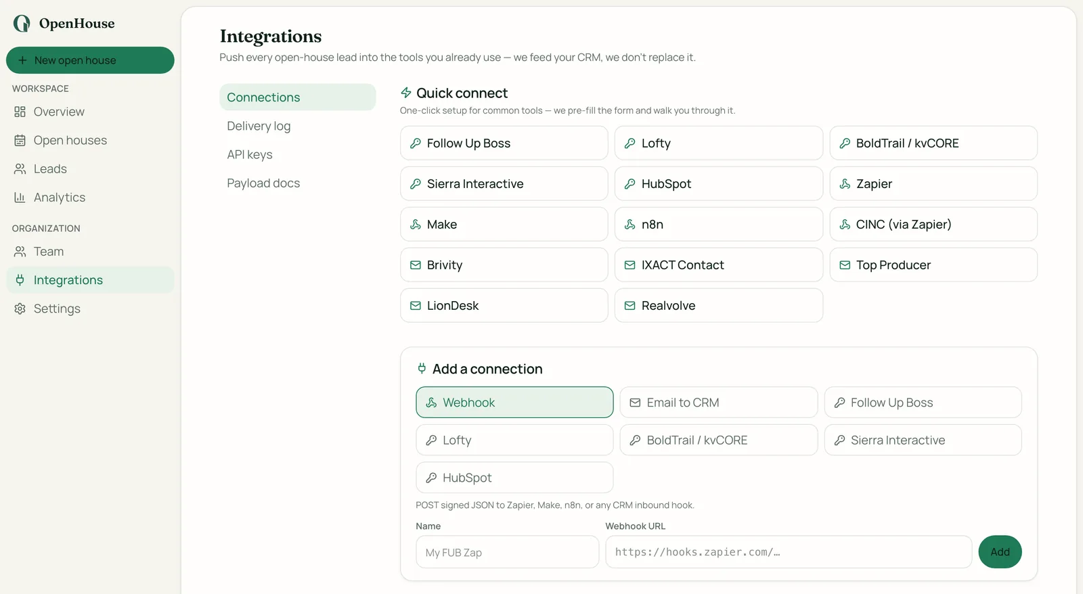Click the green Add button
1083x594 pixels.
click(1000, 552)
